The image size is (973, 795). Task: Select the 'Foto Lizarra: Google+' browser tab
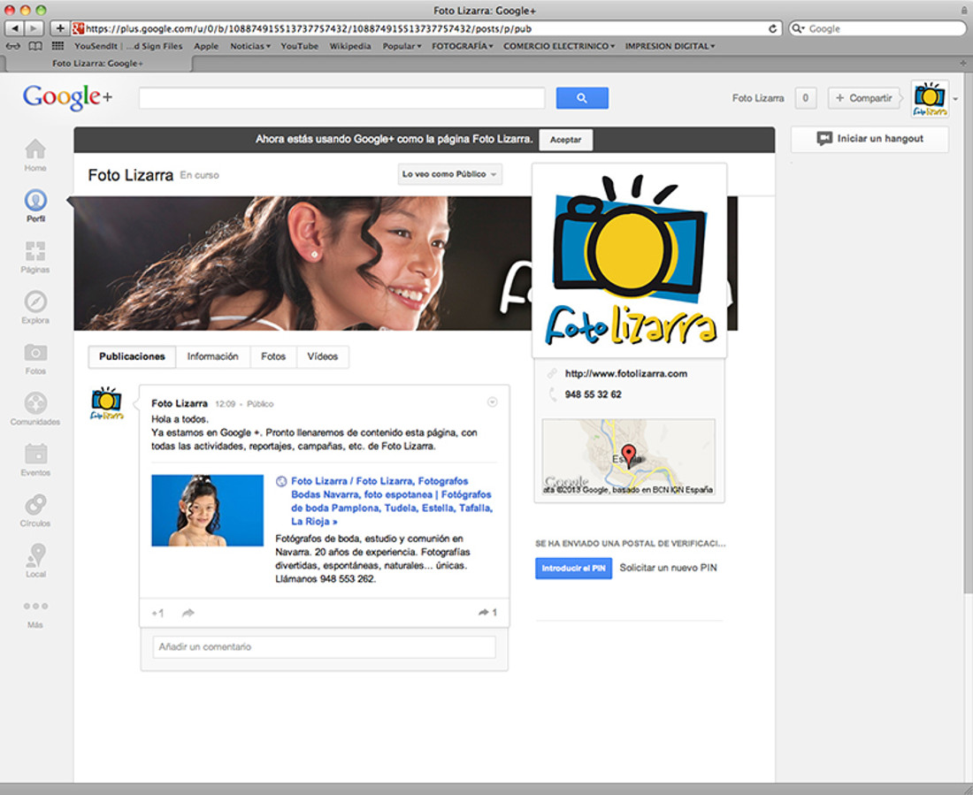coord(97,64)
